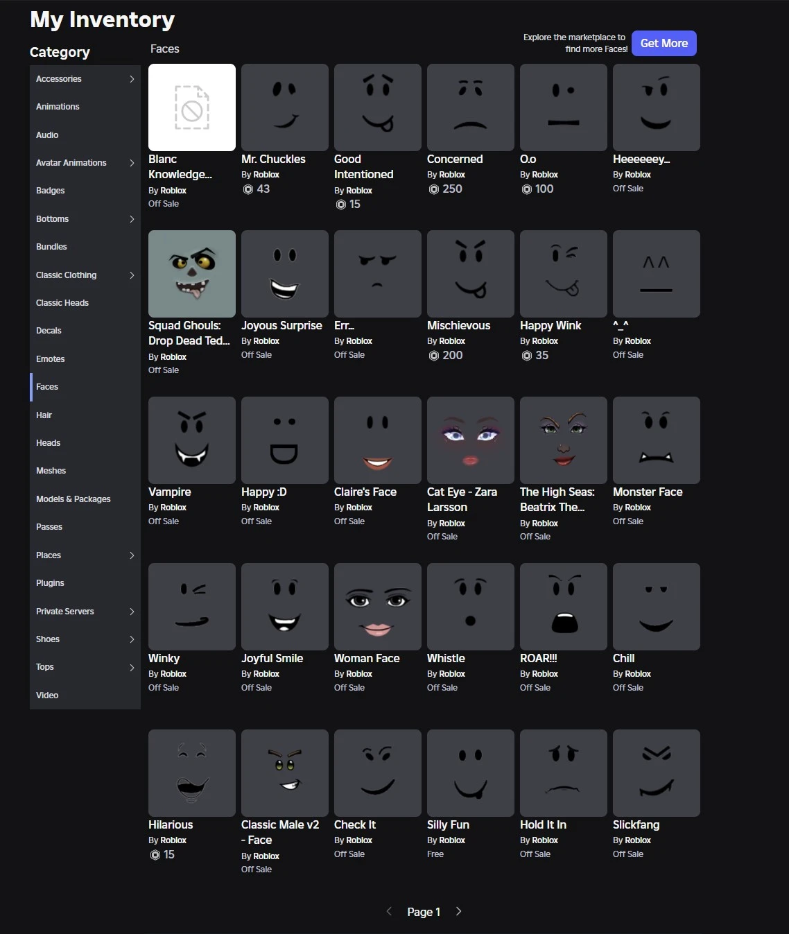Open the Passes category

[x=85, y=527]
